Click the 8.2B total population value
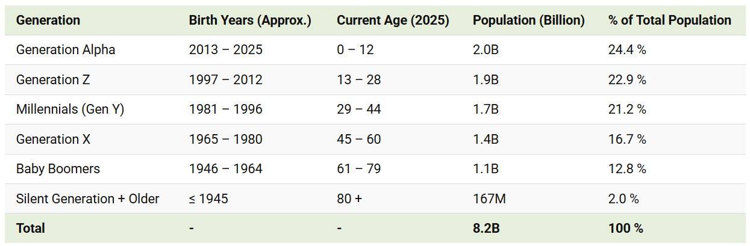This screenshot has height=246, width=750. point(486,229)
